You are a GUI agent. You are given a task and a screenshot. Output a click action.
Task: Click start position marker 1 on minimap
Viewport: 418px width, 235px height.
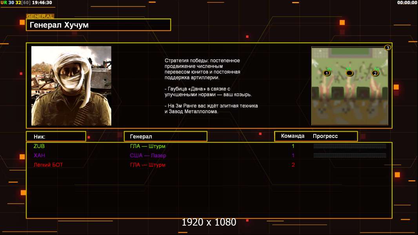coord(327,73)
